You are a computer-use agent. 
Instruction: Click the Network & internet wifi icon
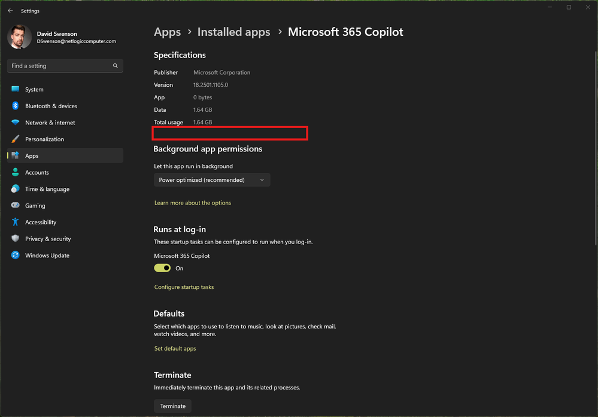click(15, 123)
